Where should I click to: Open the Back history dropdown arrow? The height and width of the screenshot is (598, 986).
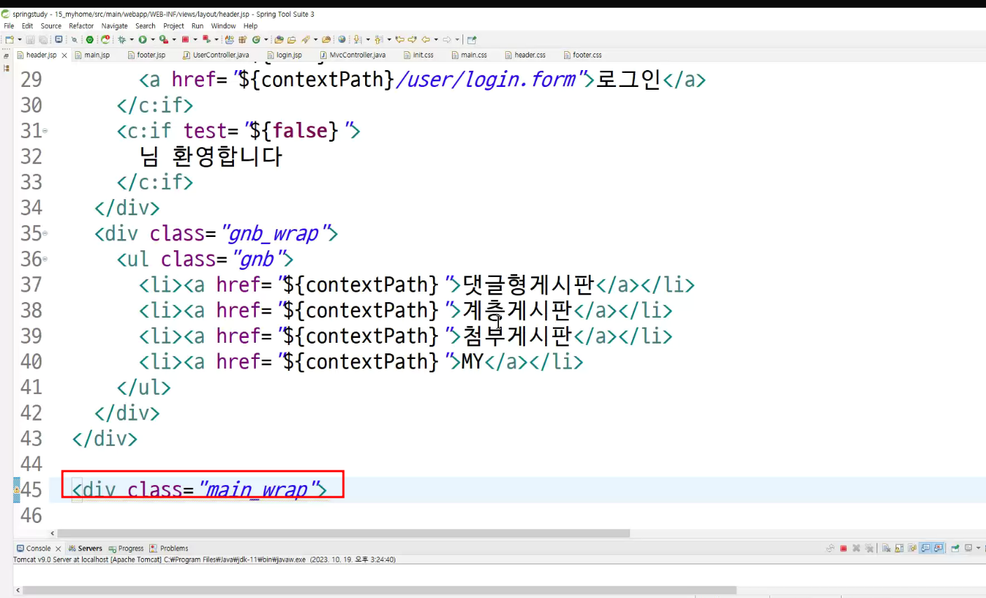coord(436,39)
